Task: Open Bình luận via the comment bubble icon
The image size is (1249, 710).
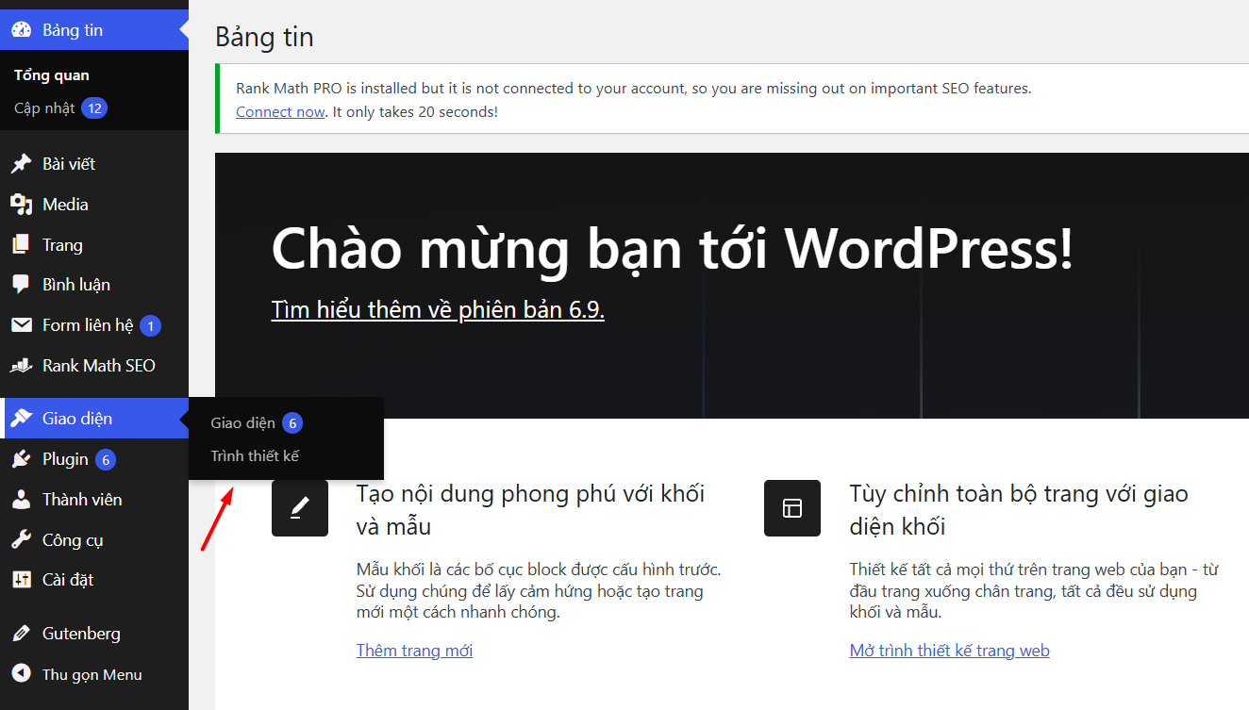Action: pyautogui.click(x=23, y=284)
